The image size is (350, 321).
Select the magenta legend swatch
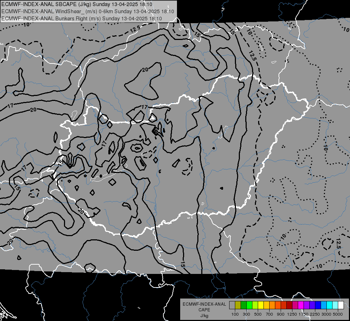(301, 305)
